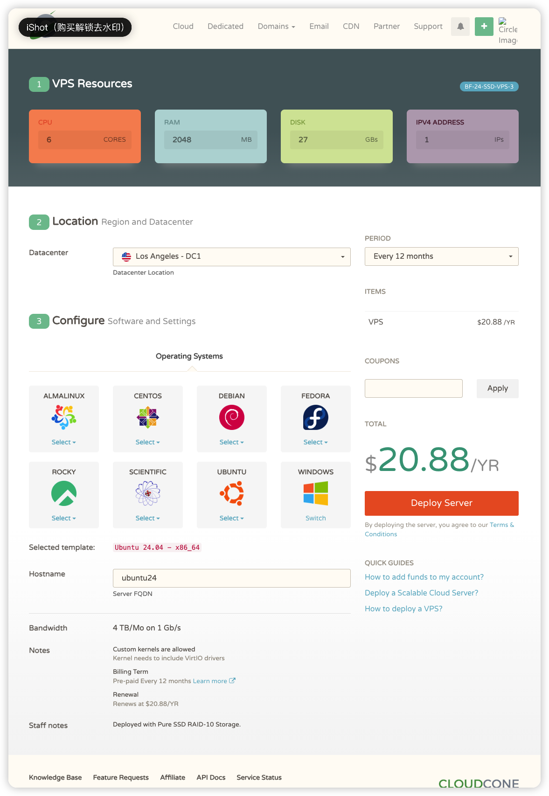Expand the Ubuntu Select version dropdown
The height and width of the screenshot is (796, 549).
(x=231, y=518)
